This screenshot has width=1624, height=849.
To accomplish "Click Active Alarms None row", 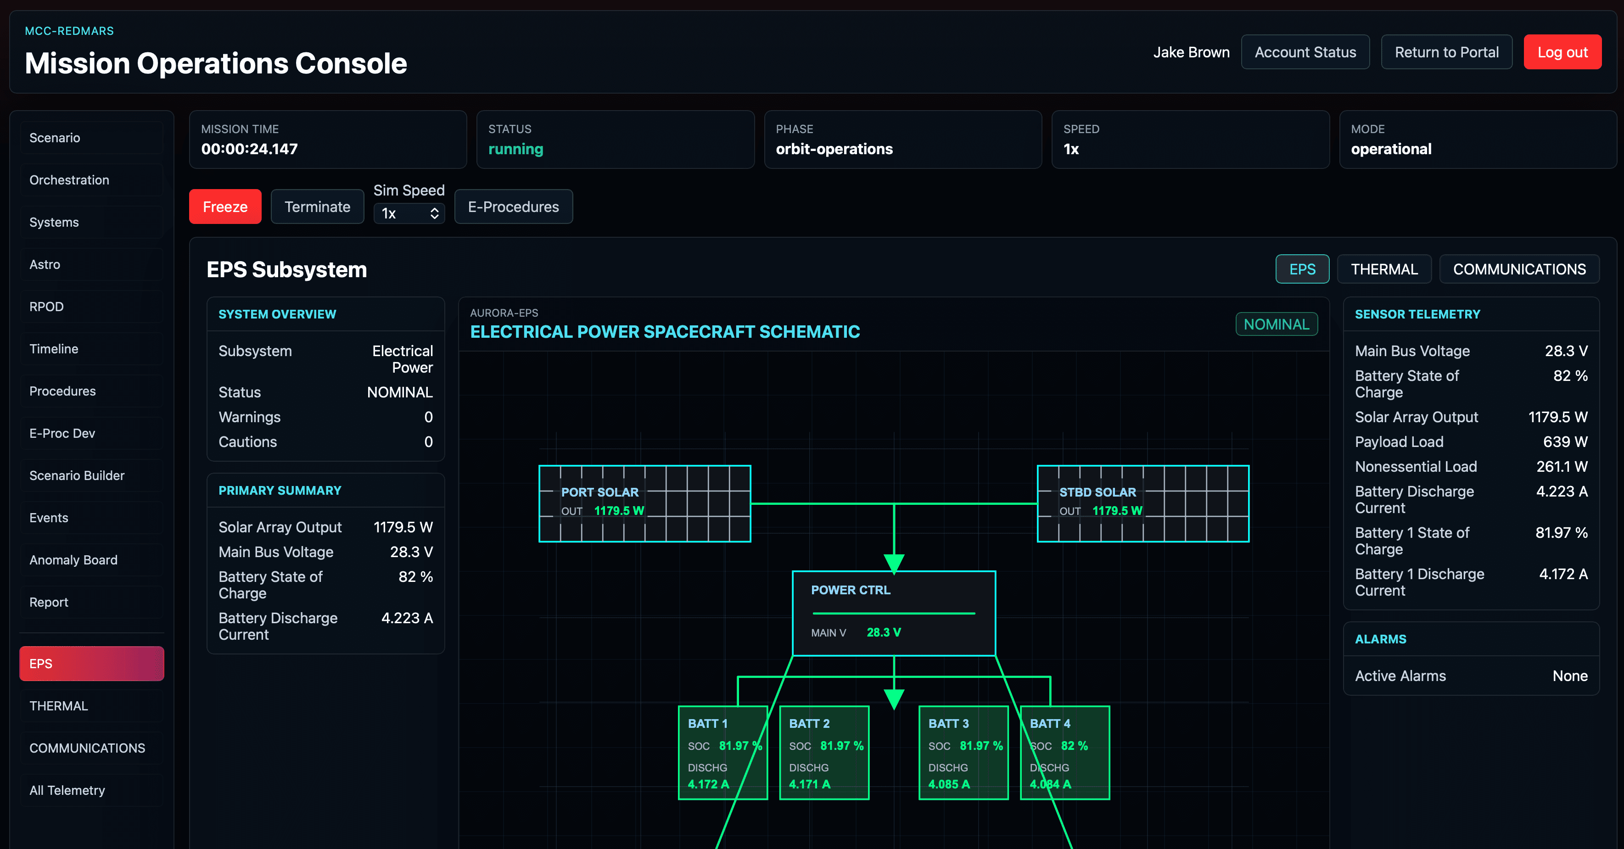I will coord(1471,676).
